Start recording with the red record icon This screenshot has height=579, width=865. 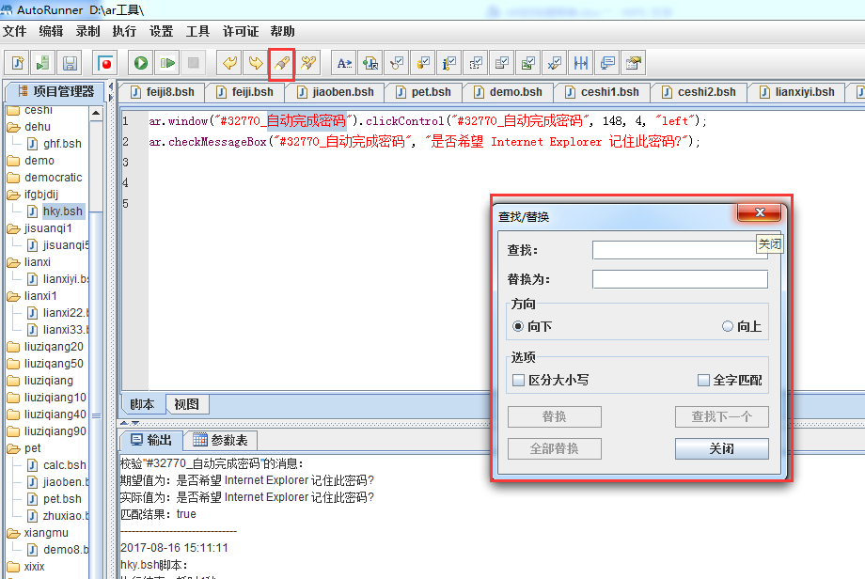click(x=104, y=63)
